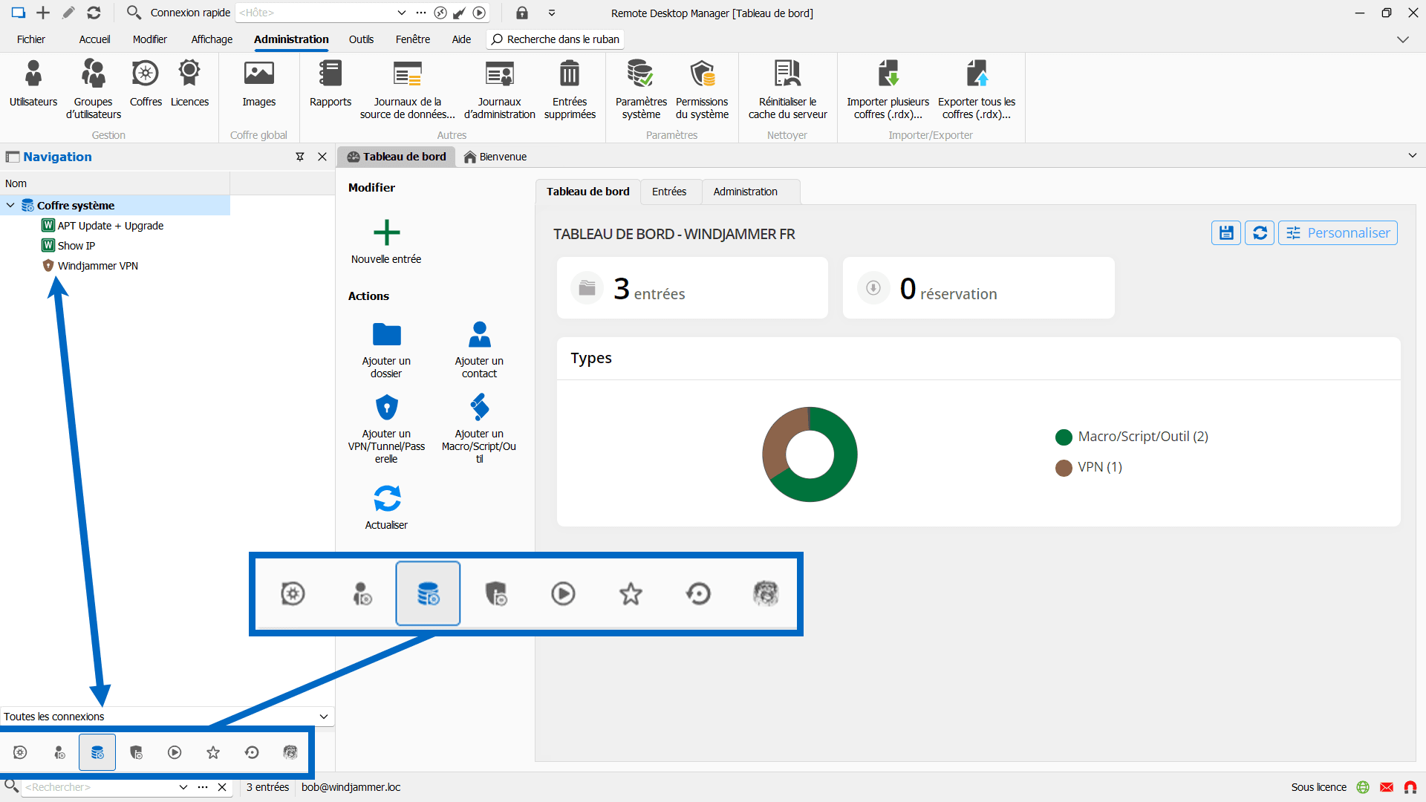This screenshot has height=802, width=1426.
Task: Open the Outils ribbon menu
Action: [361, 39]
